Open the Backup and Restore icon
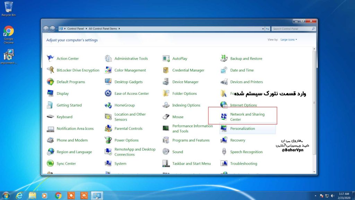Viewport: 355px width, 200px height. 224,58
